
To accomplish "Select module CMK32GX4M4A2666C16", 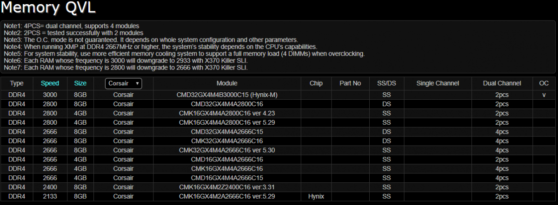I will coord(227,141).
